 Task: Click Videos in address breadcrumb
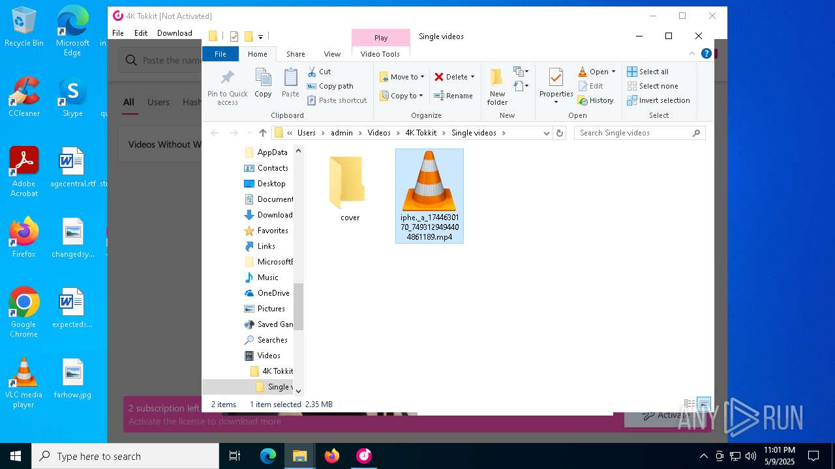coord(379,133)
